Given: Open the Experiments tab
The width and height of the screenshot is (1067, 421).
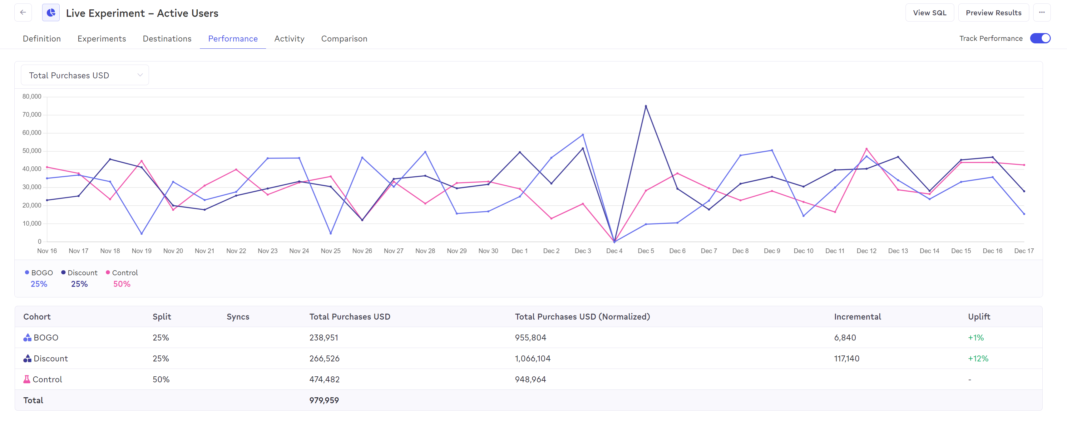Looking at the screenshot, I should 101,38.
